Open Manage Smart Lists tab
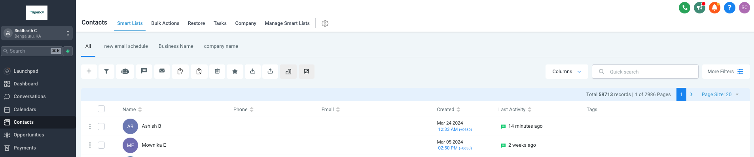Image resolution: width=754 pixels, height=157 pixels. [287, 23]
